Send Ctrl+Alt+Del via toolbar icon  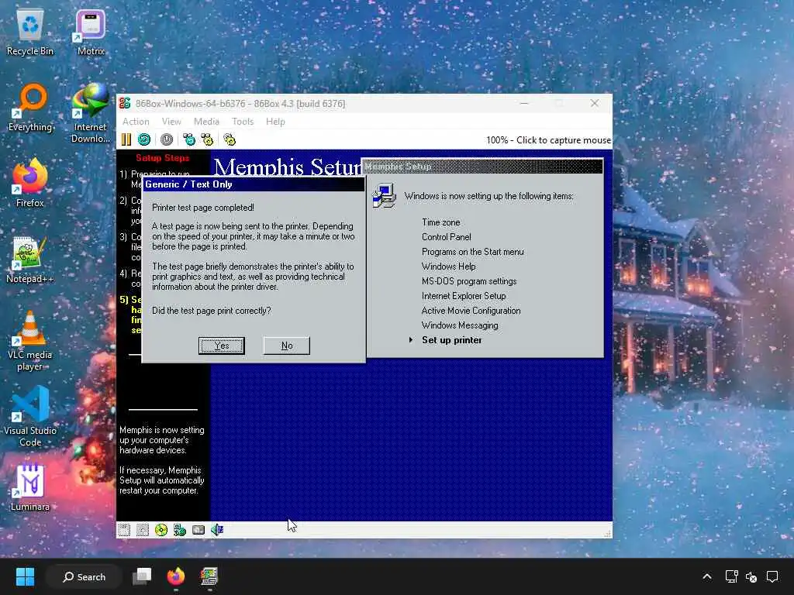click(x=189, y=139)
